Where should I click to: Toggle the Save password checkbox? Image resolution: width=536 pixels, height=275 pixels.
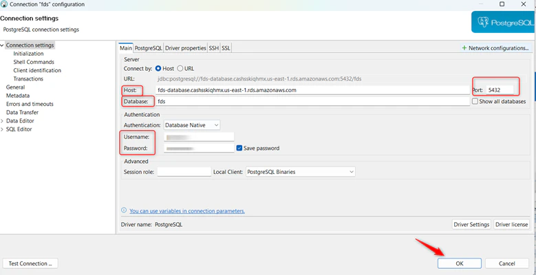point(239,148)
